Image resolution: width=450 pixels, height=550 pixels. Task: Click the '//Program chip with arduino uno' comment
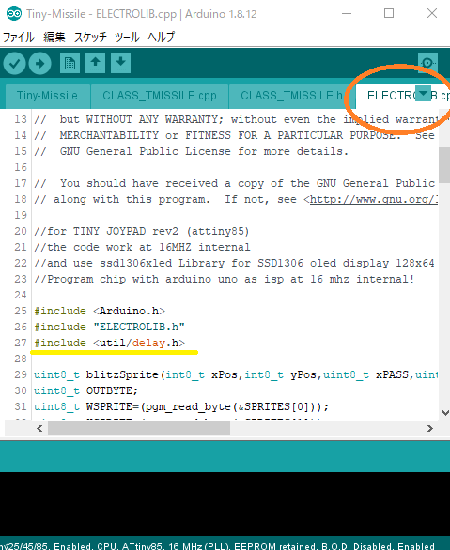coord(225,279)
